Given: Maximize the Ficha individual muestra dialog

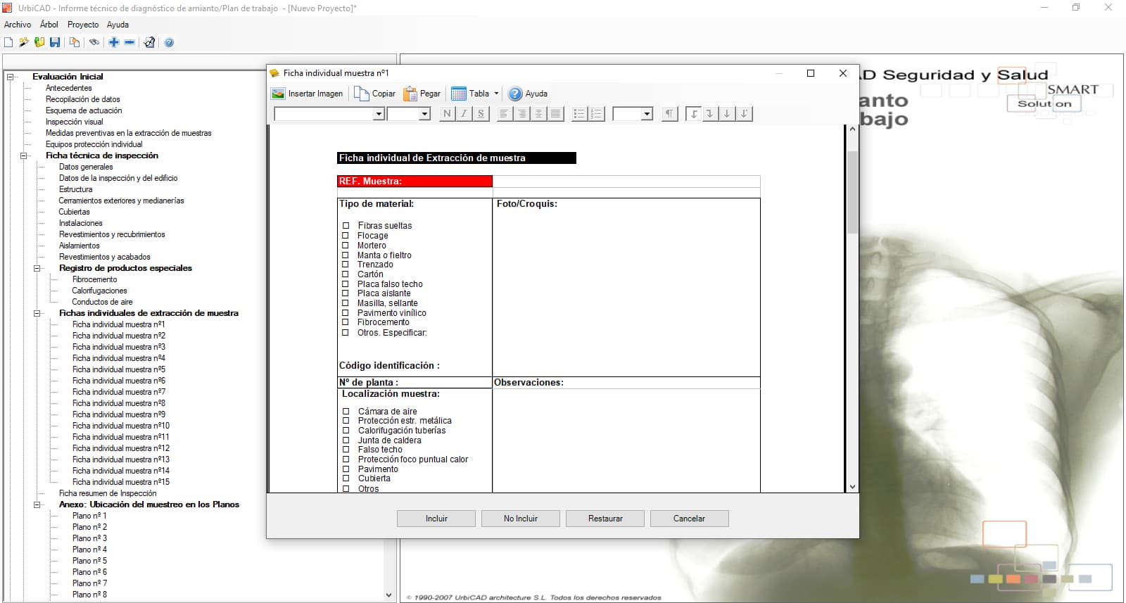Looking at the screenshot, I should click(x=811, y=73).
